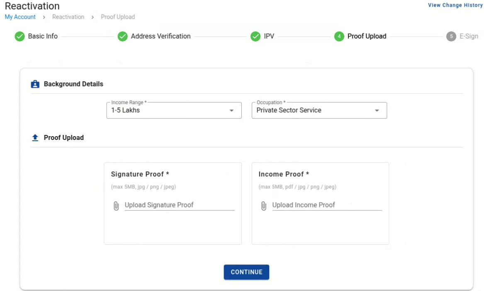
Task: Click the IPV step checkmark icon
Action: tap(255, 36)
